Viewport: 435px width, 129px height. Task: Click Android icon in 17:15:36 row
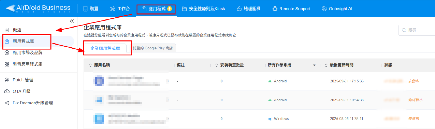(270, 81)
